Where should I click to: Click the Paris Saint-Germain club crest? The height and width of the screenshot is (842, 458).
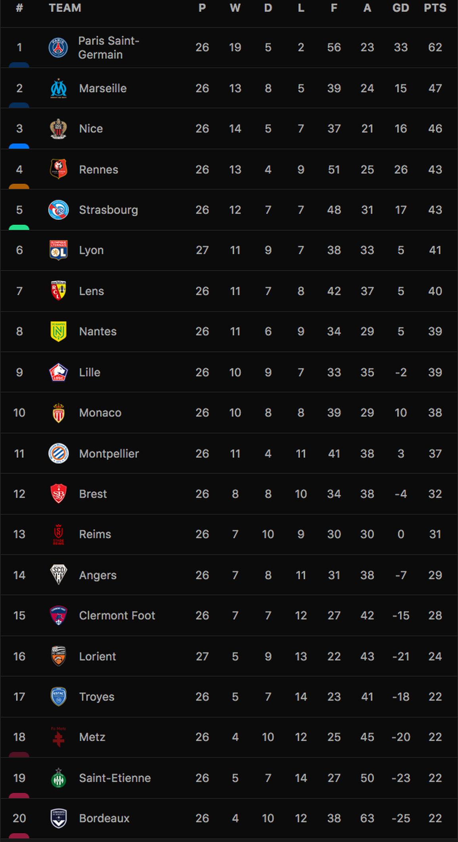coord(58,48)
